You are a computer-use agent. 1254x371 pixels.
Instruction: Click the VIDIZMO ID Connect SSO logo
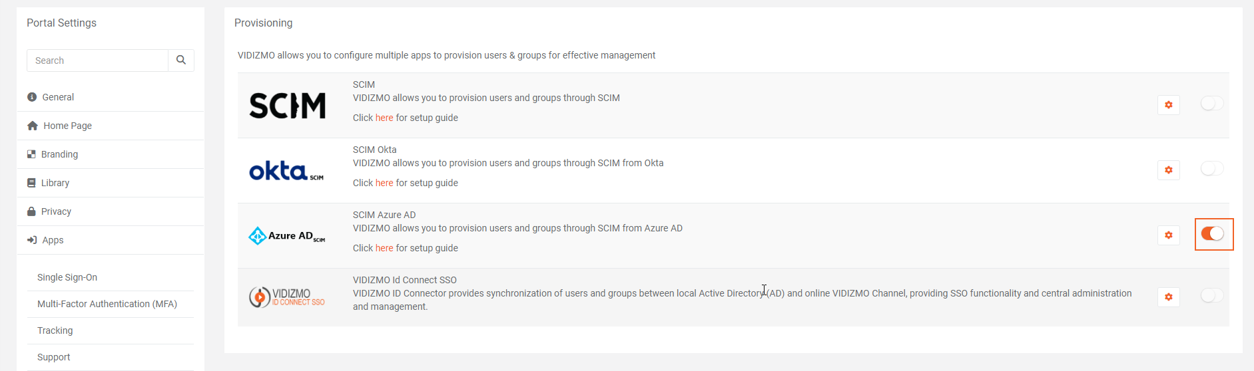tap(286, 297)
